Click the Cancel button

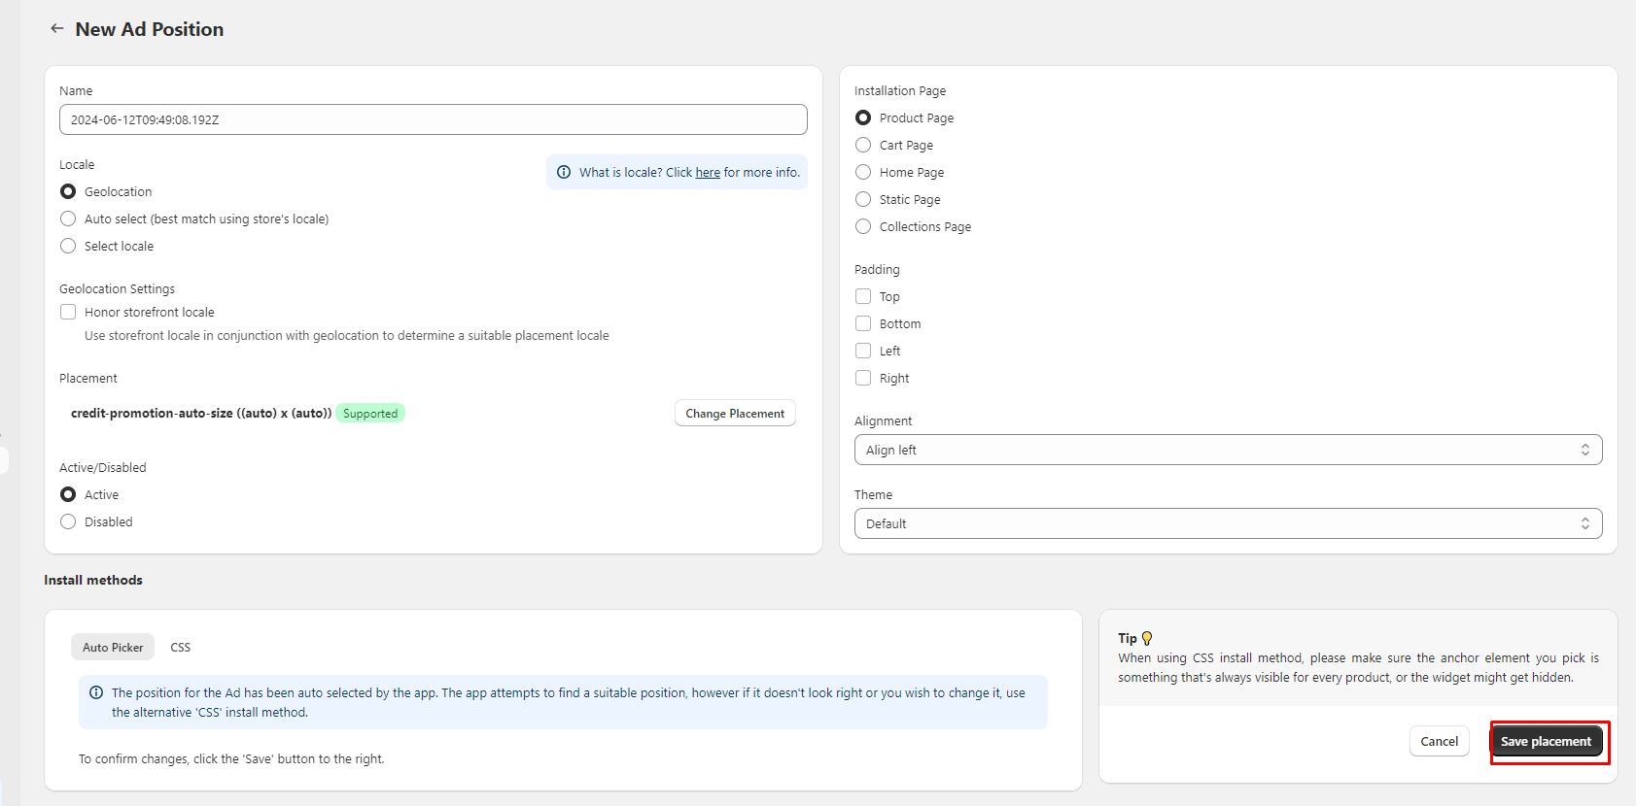(x=1439, y=741)
